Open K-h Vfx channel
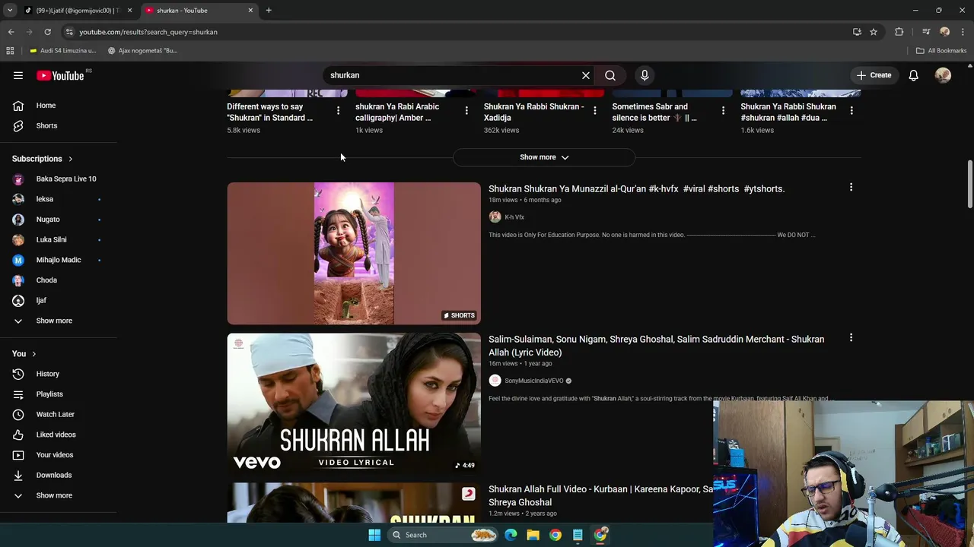Viewport: 974px width, 547px height. point(514,217)
